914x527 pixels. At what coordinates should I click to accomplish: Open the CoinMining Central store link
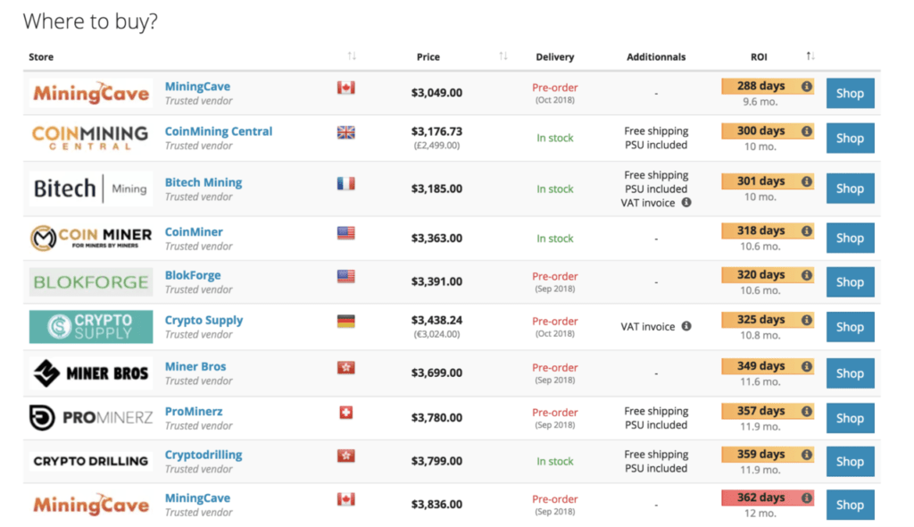point(219,131)
